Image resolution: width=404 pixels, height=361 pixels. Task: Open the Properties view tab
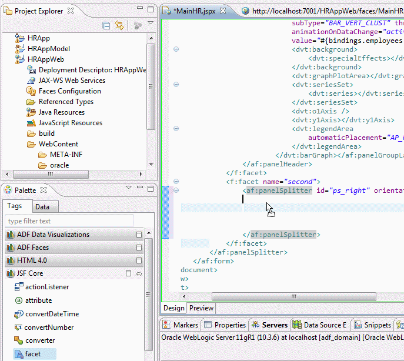point(225,325)
